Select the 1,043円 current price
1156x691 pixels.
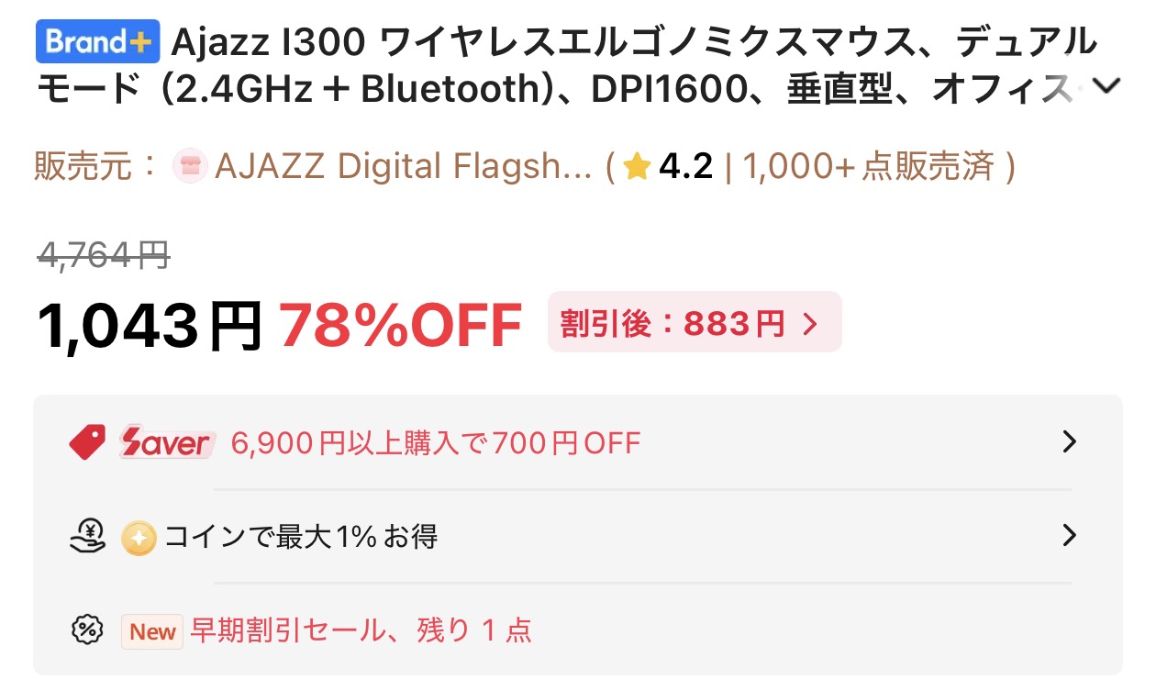150,325
